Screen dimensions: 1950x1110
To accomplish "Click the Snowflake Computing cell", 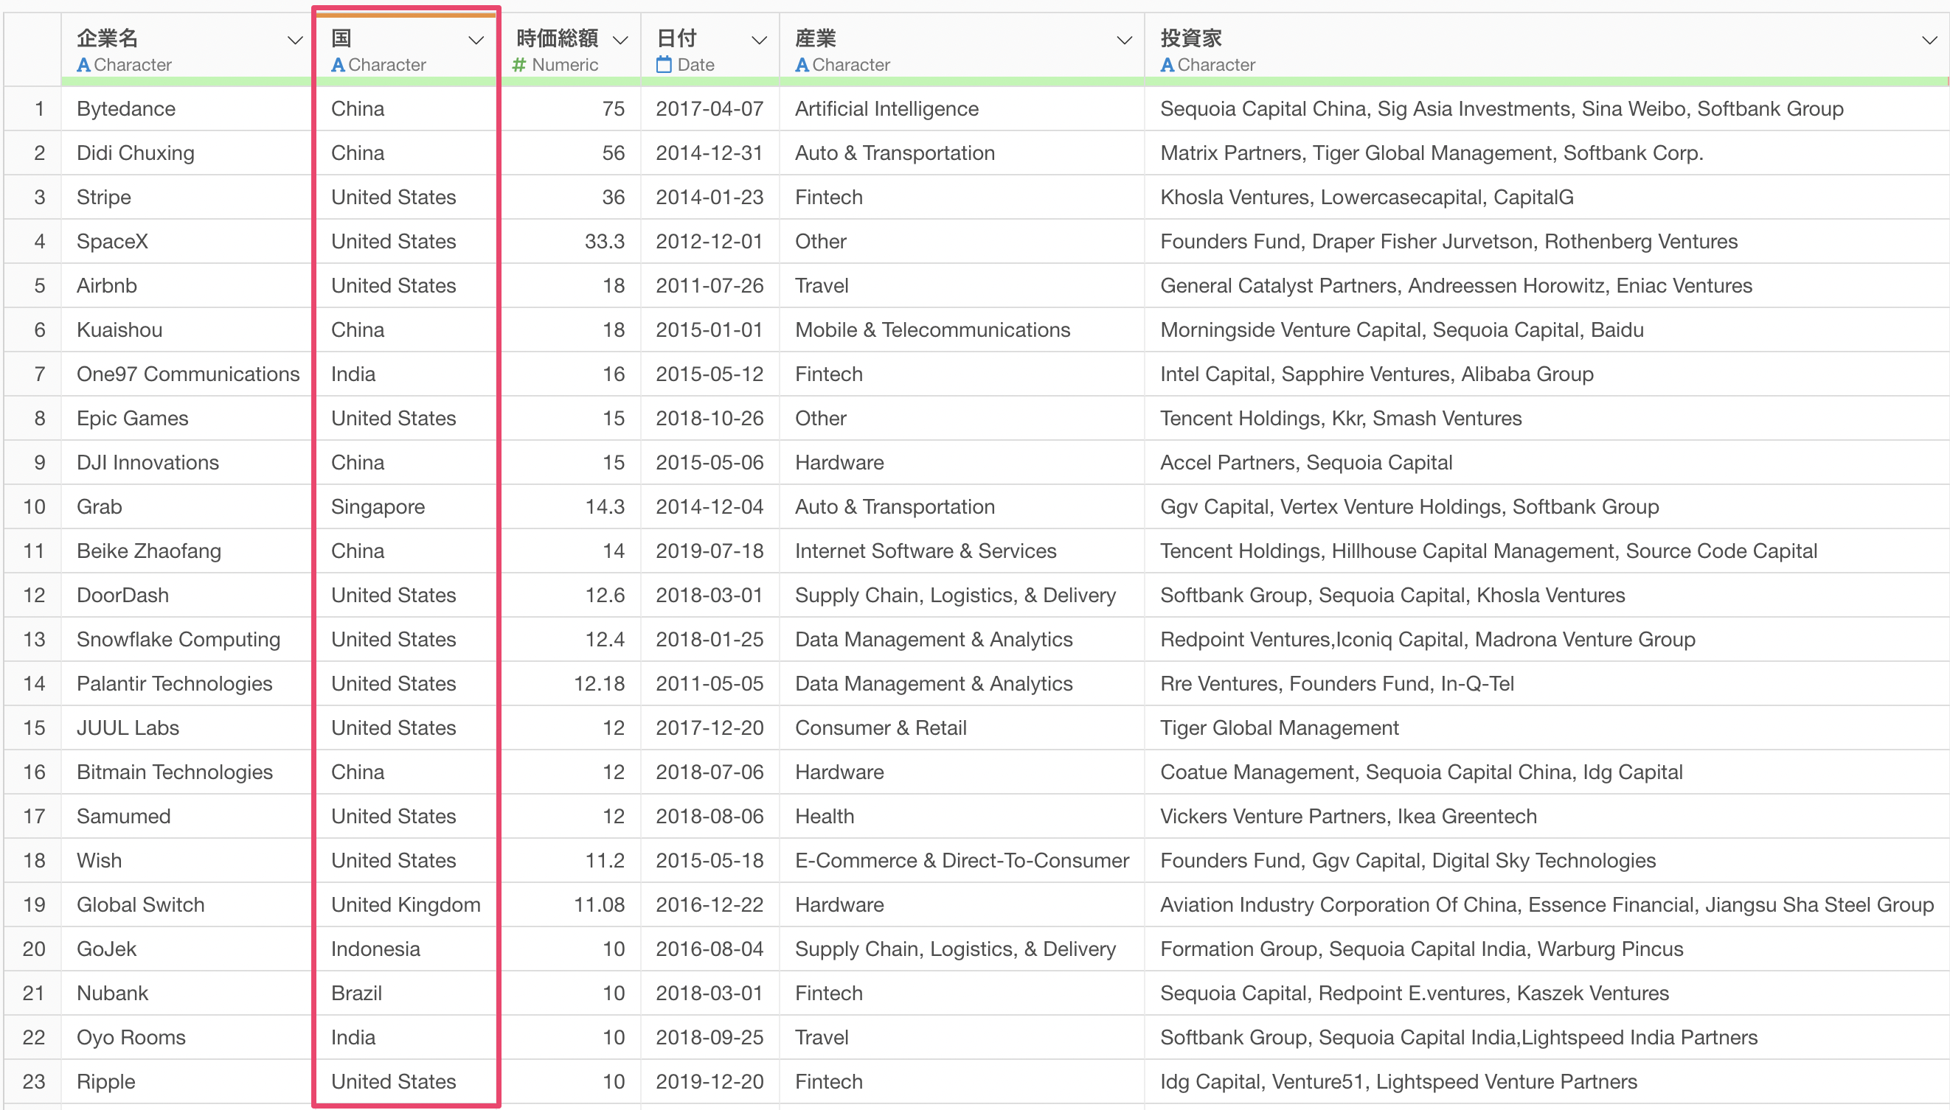I will 187,640.
